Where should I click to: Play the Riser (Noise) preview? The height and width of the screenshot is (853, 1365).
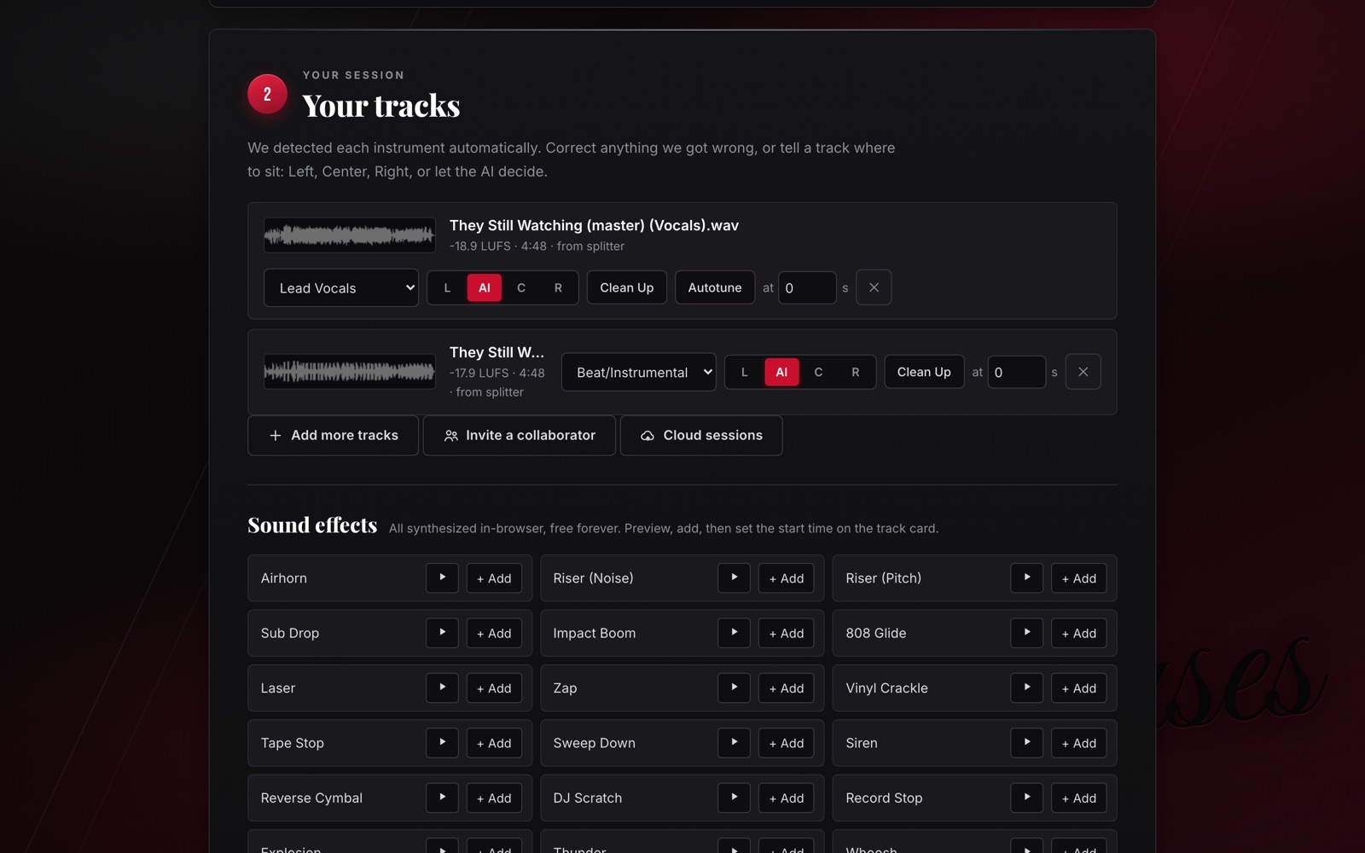click(x=734, y=577)
